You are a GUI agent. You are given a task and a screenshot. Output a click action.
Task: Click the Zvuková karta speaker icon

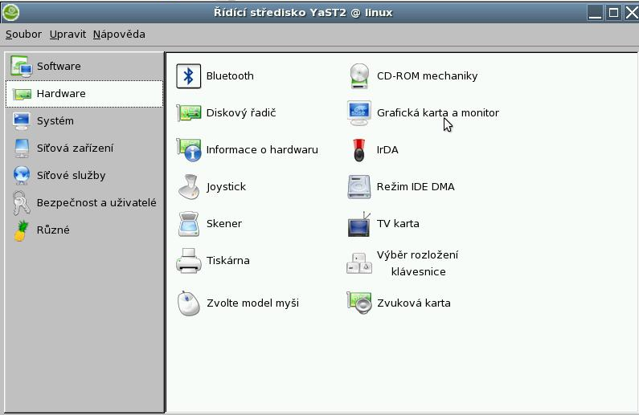click(x=359, y=303)
